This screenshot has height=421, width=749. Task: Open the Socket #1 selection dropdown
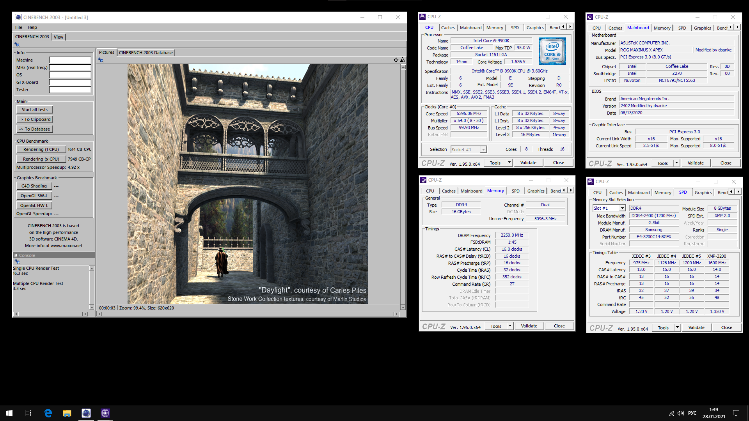[x=483, y=150]
